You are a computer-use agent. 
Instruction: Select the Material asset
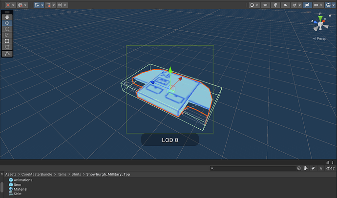18,189
